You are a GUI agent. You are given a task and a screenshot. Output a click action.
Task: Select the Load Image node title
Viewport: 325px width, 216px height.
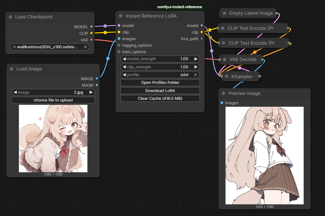pos(29,69)
